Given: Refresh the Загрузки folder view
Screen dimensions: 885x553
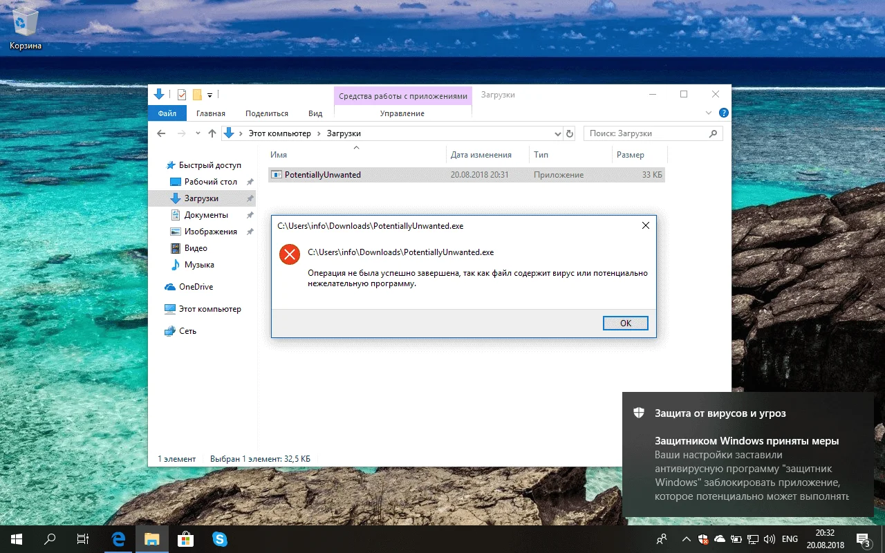Looking at the screenshot, I should click(x=570, y=133).
